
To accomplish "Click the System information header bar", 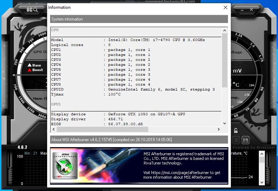I will coord(139,19).
